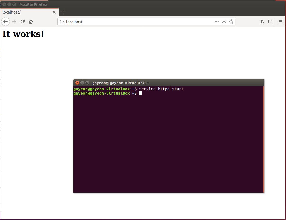
Task: Click the terminal prompt cursor
Action: point(140,93)
